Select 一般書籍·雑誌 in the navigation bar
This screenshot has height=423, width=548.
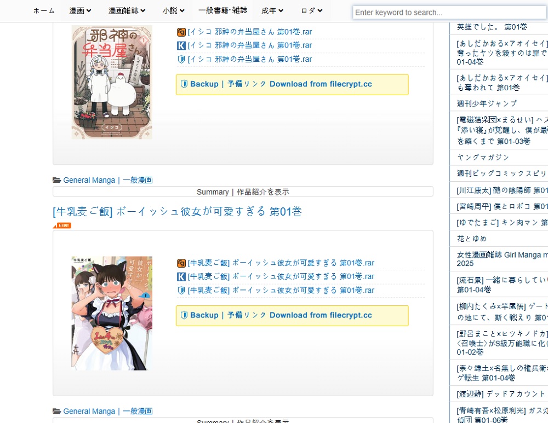[x=222, y=10]
